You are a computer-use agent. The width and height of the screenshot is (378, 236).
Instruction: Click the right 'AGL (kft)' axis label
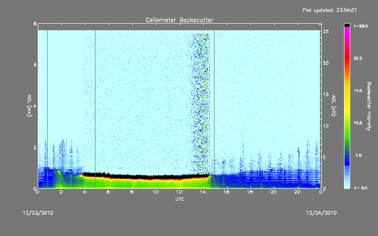(334, 106)
